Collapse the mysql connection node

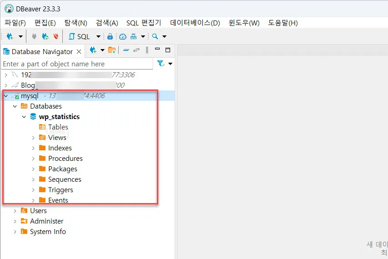click(x=6, y=96)
